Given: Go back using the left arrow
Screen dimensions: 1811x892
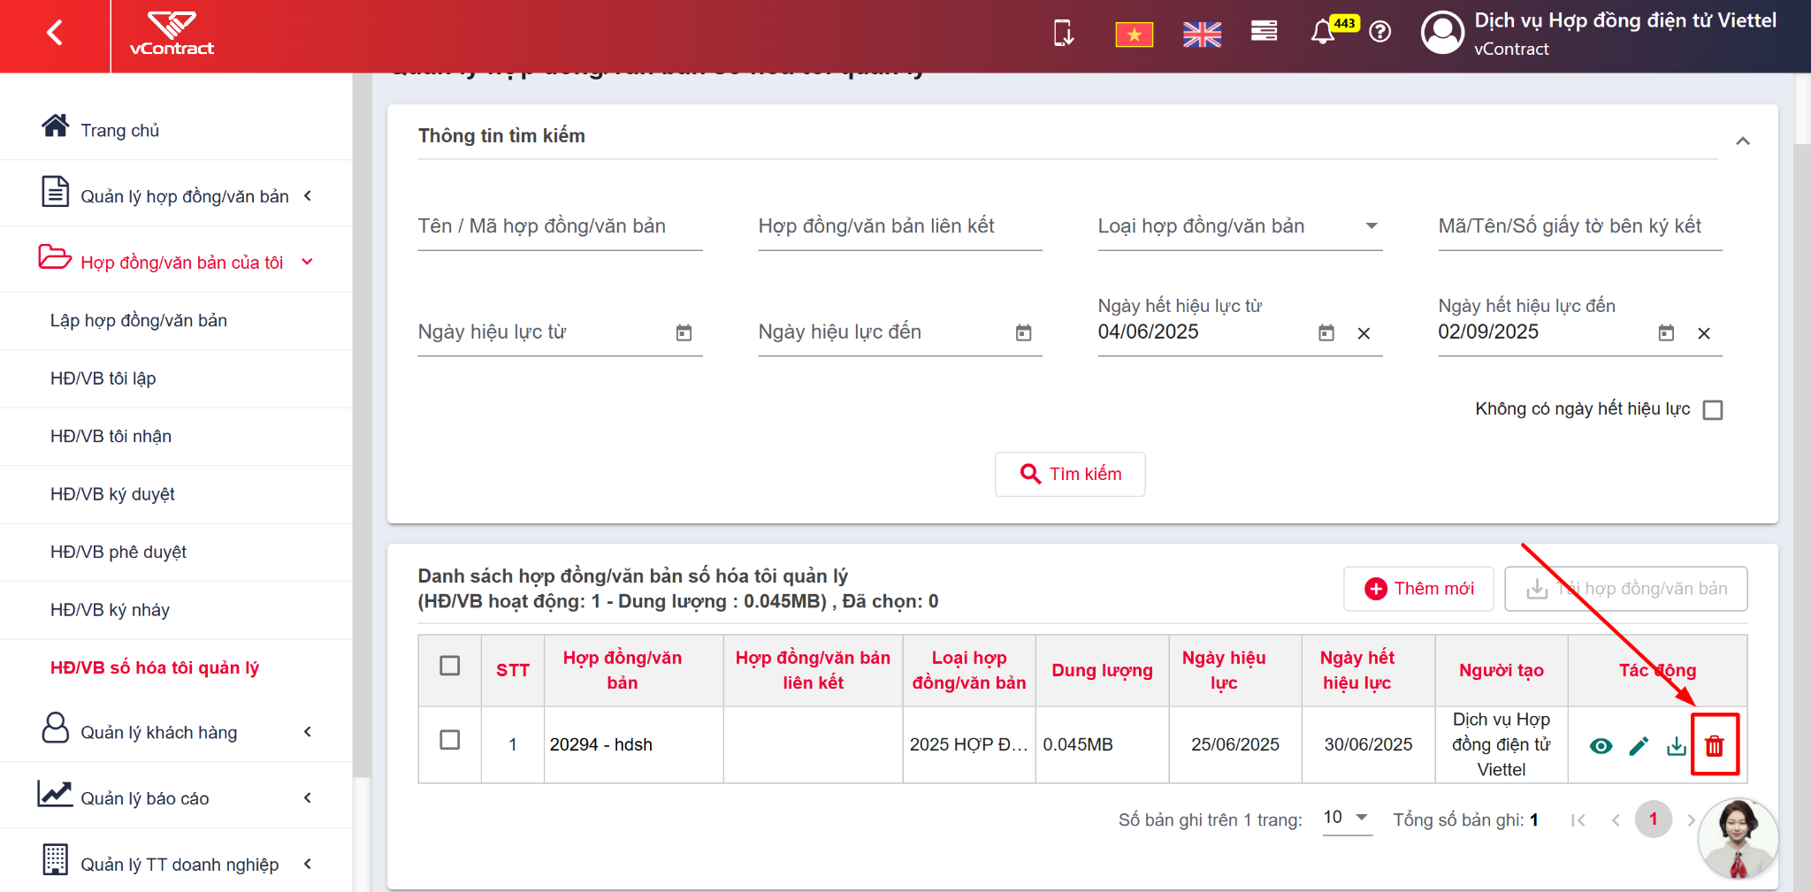Looking at the screenshot, I should (x=55, y=34).
